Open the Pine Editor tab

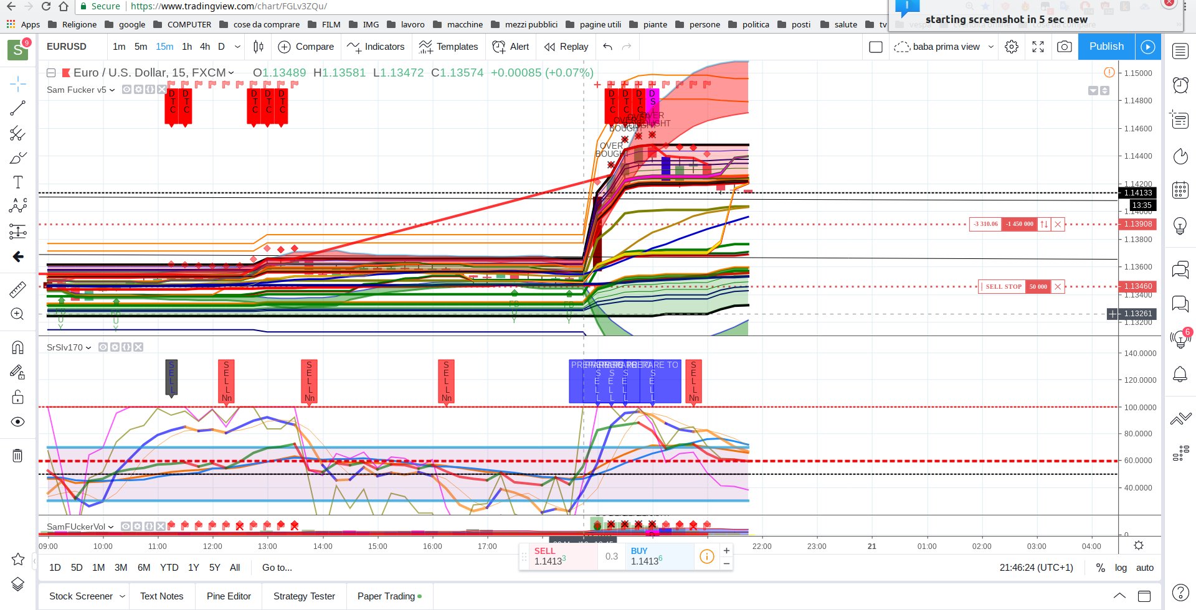click(x=229, y=596)
